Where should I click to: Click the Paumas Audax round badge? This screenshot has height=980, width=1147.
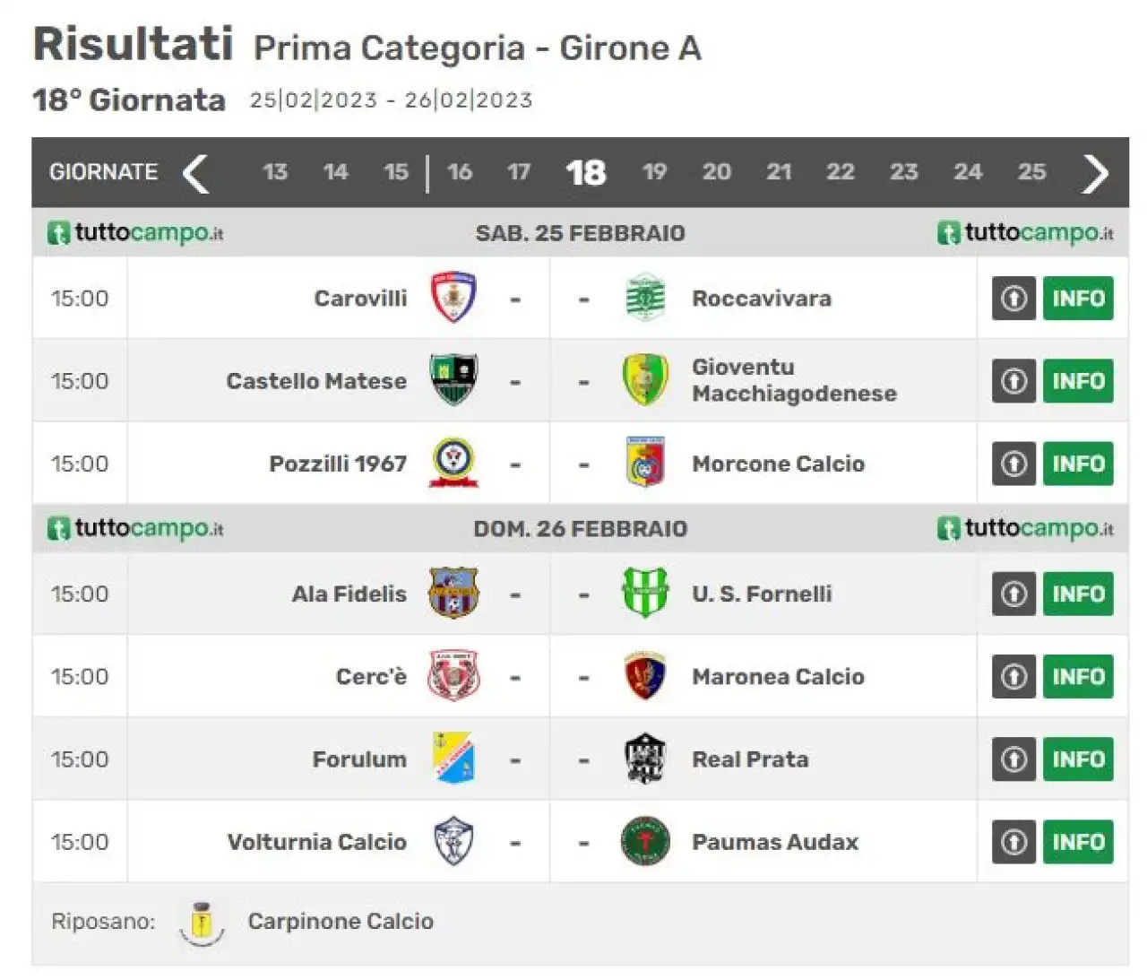pyautogui.click(x=645, y=841)
